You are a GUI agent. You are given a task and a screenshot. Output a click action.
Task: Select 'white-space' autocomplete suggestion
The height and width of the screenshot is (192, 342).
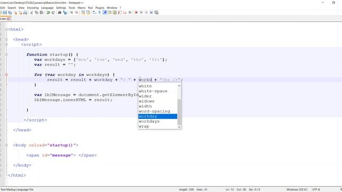(158, 91)
